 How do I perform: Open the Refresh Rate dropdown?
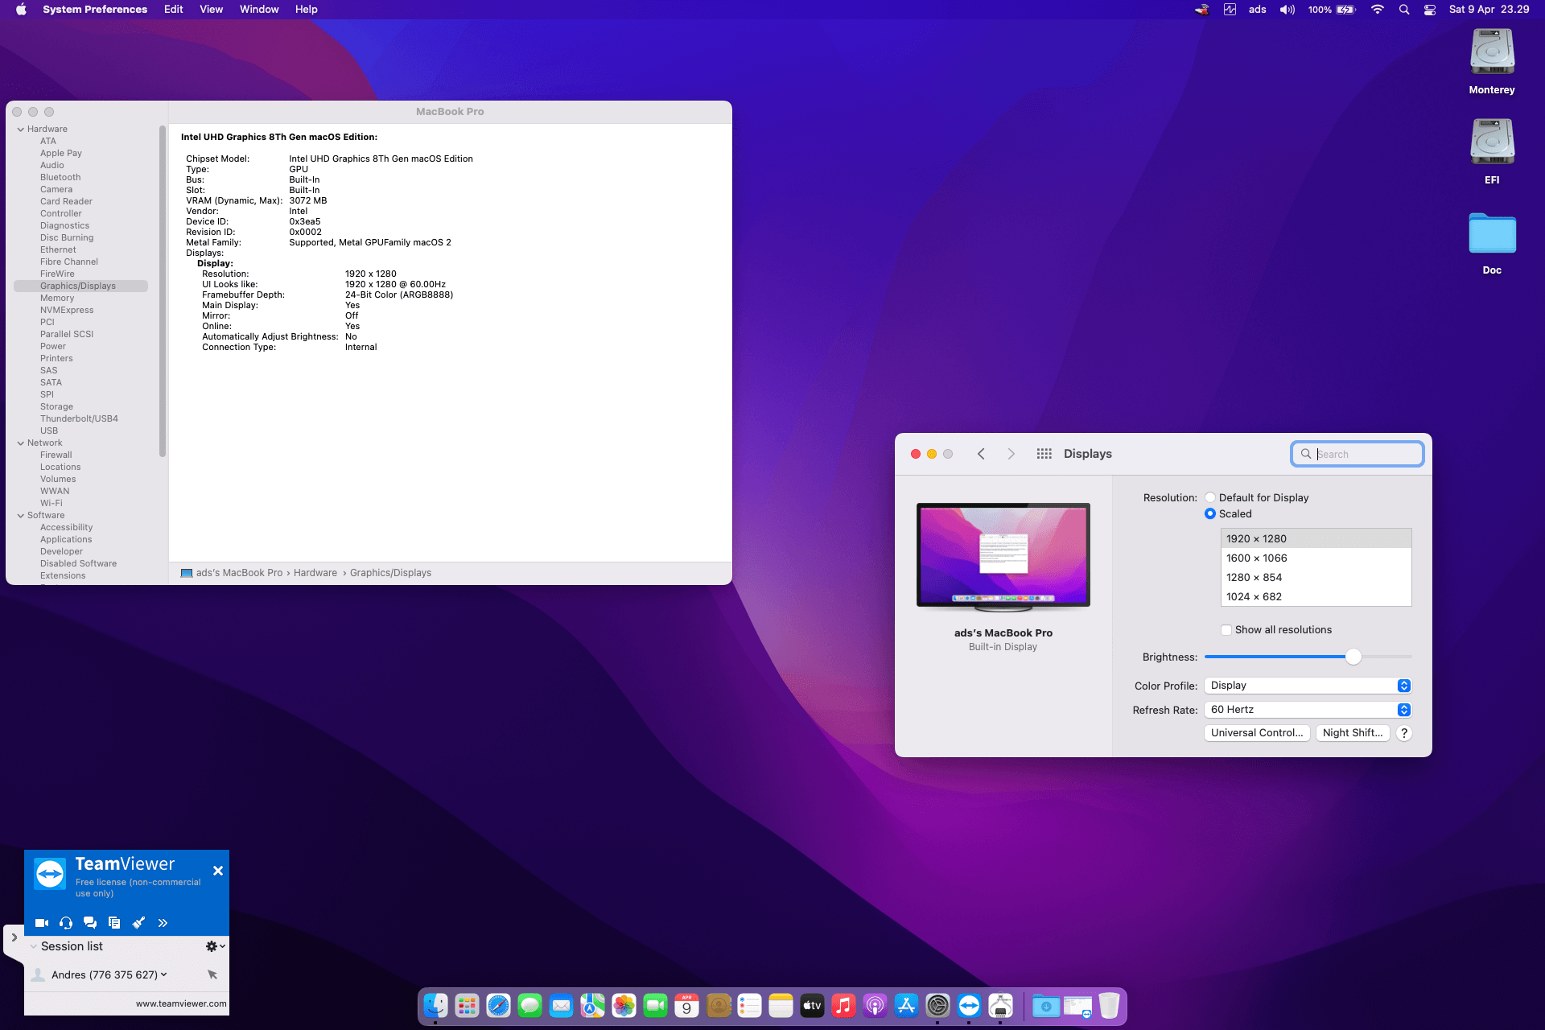click(1308, 710)
